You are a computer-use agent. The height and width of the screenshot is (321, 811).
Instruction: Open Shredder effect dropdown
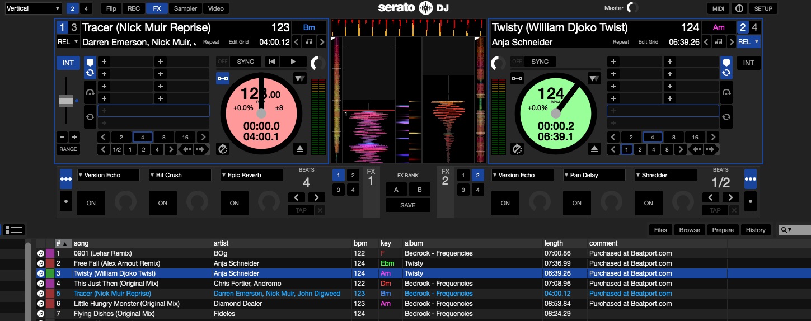click(665, 175)
